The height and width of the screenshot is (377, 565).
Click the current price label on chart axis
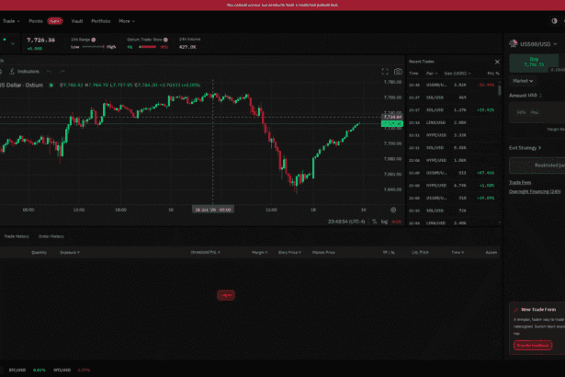click(392, 124)
